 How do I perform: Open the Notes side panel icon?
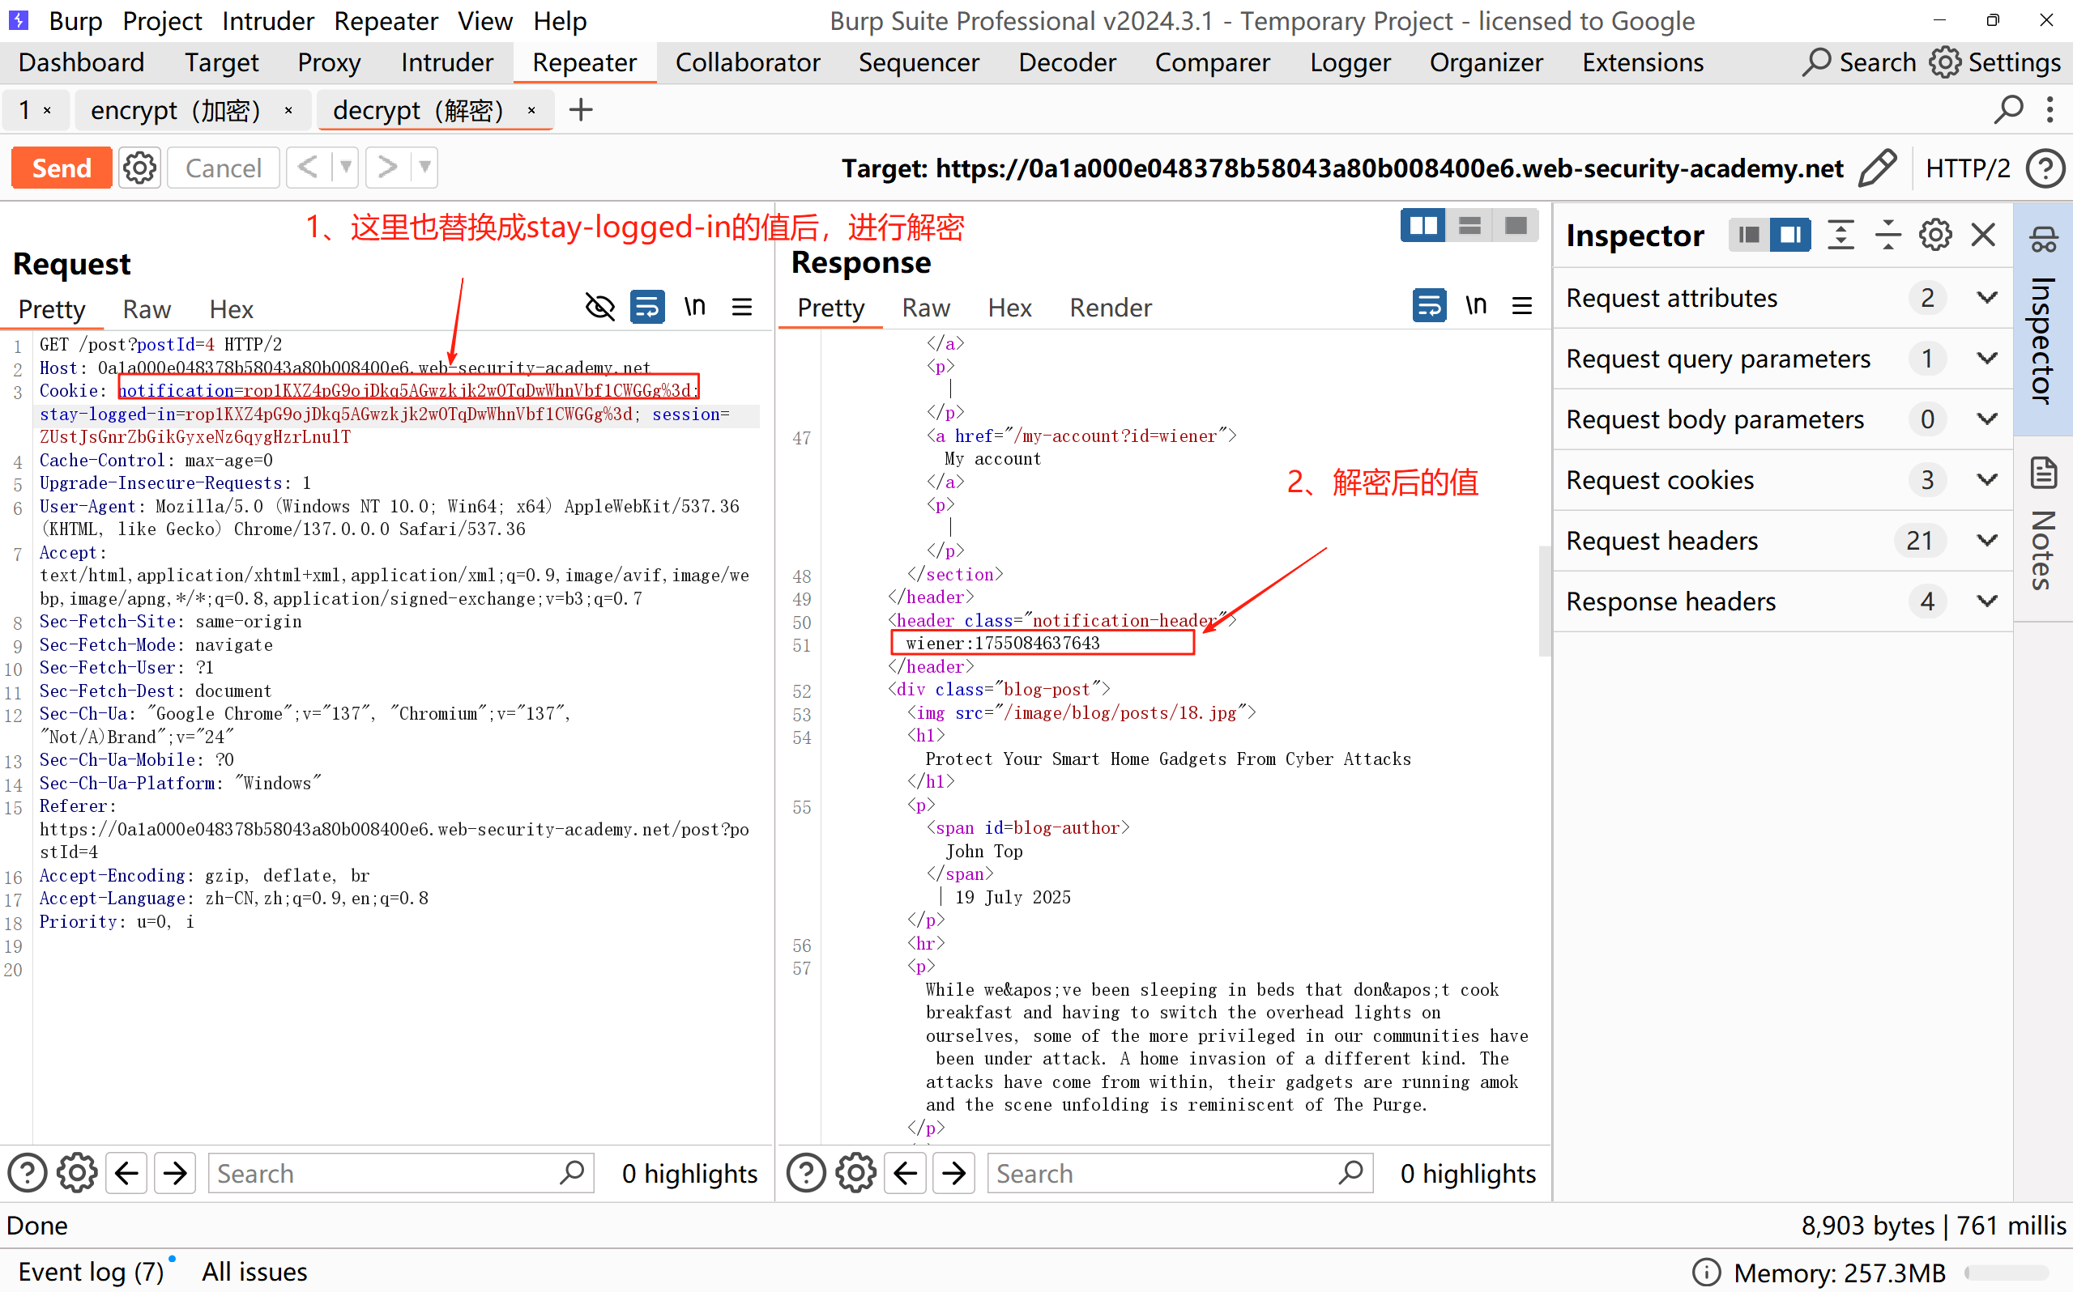tap(2043, 474)
